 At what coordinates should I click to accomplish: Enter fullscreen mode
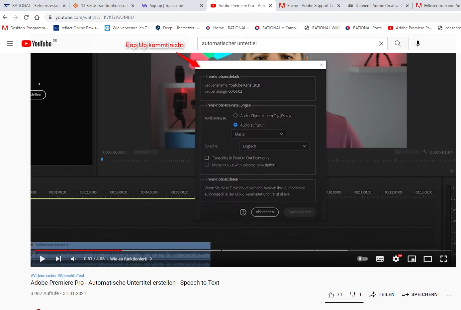coord(444,259)
